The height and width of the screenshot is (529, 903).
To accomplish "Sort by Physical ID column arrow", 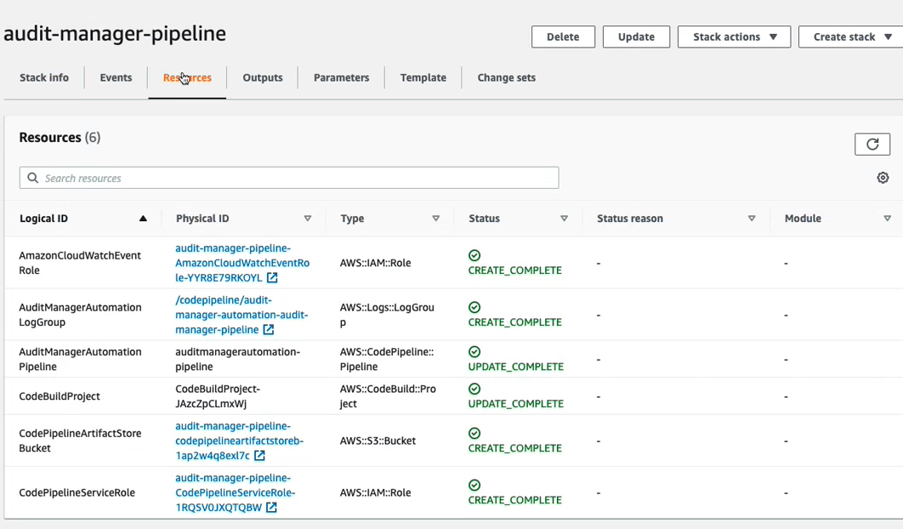I will tap(308, 219).
